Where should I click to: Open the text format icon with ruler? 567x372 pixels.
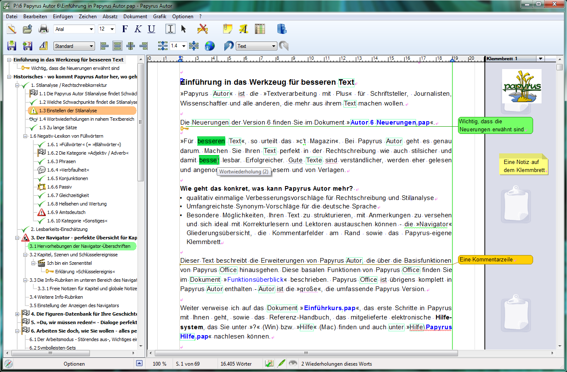[43, 46]
